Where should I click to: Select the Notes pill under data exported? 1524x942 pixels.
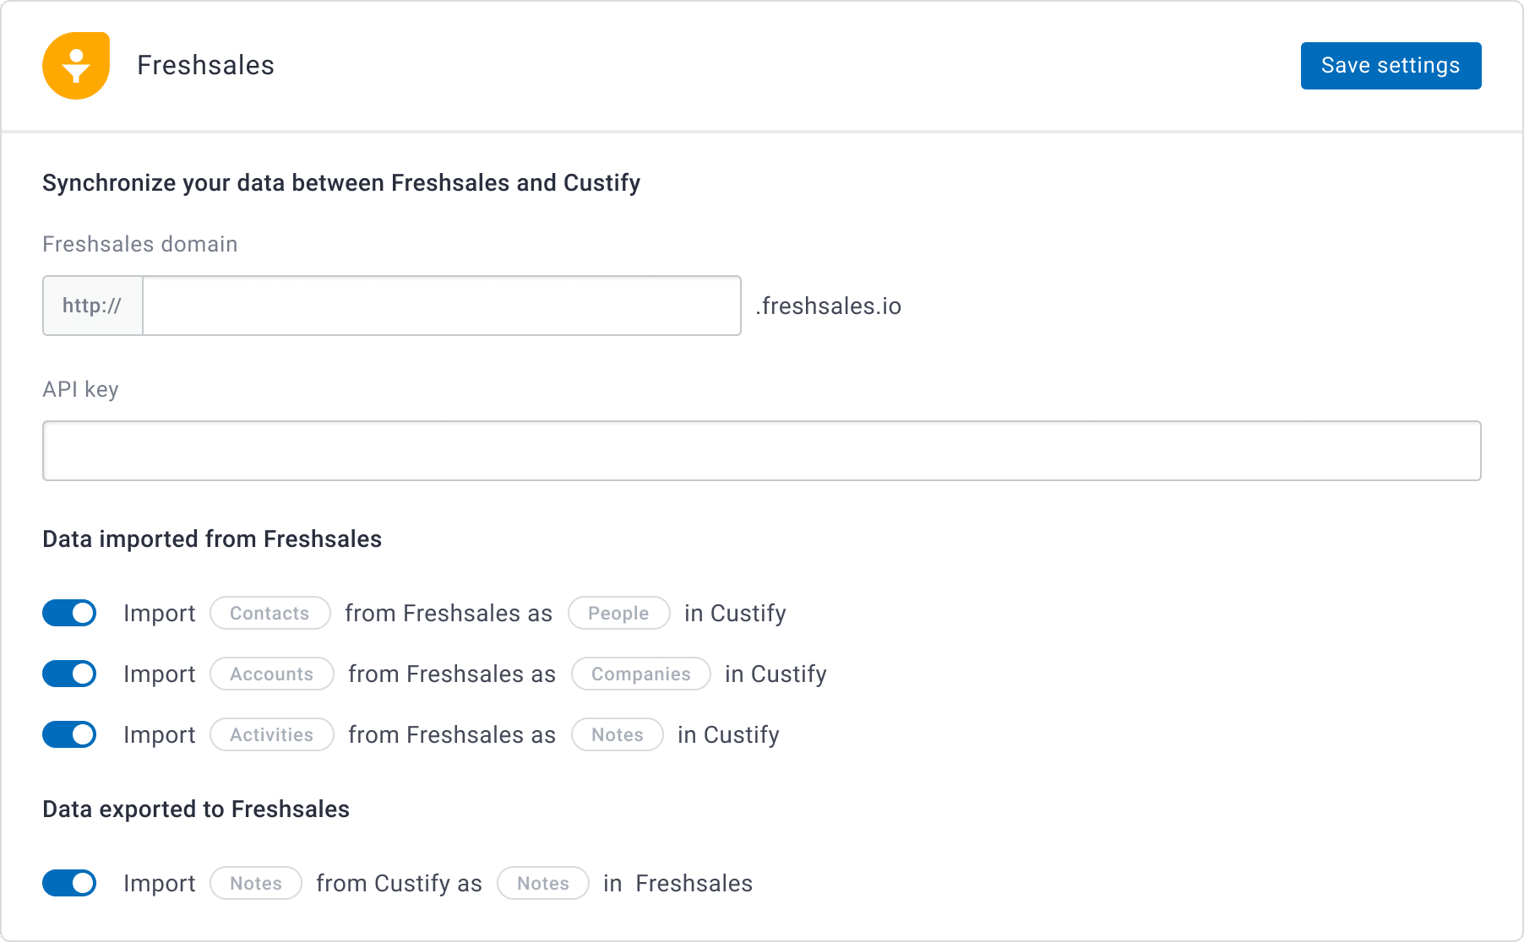pyautogui.click(x=543, y=883)
